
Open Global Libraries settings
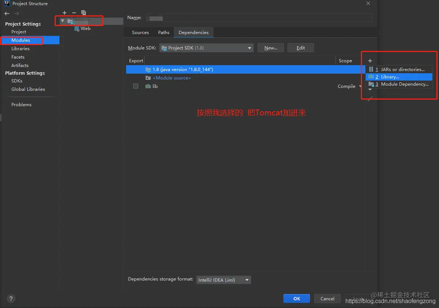pos(28,89)
